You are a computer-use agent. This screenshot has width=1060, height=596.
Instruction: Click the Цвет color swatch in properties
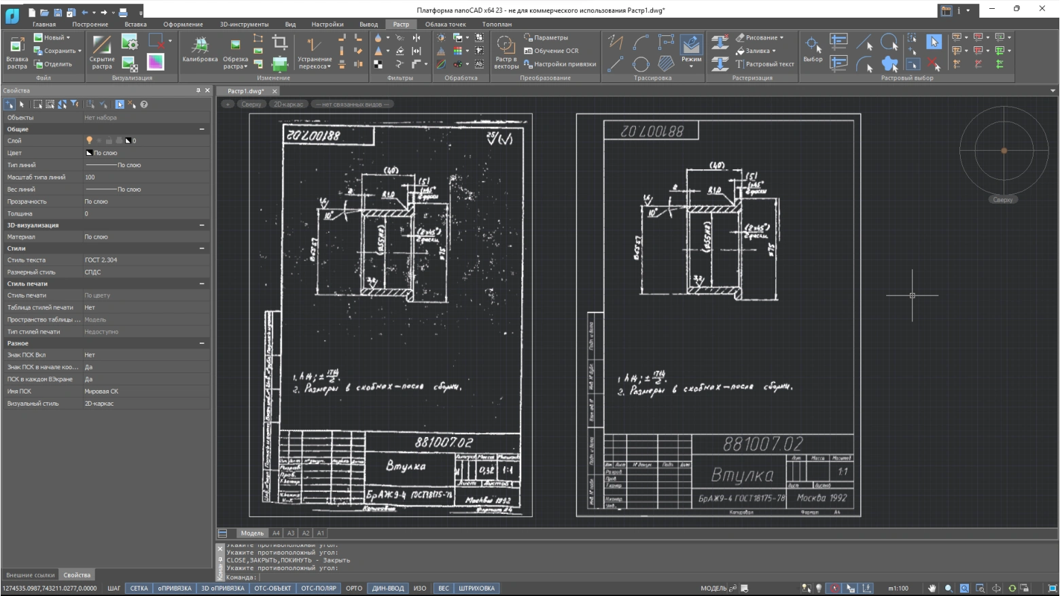coord(89,153)
